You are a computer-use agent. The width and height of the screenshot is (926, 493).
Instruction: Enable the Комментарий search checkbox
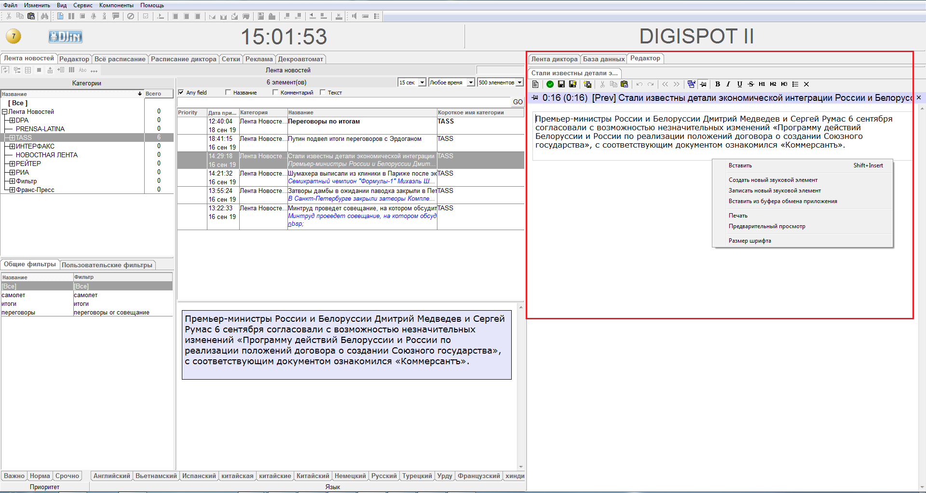pos(275,93)
